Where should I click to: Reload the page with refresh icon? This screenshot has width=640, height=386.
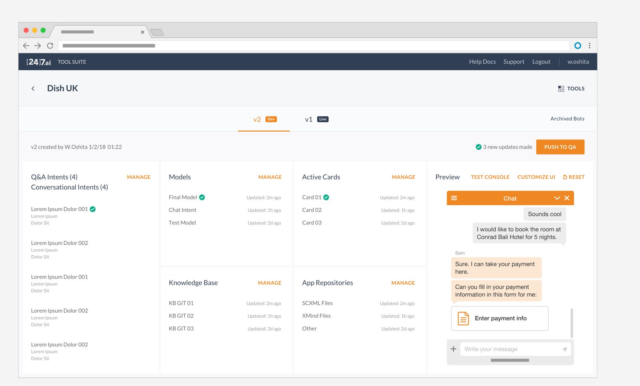coord(50,46)
